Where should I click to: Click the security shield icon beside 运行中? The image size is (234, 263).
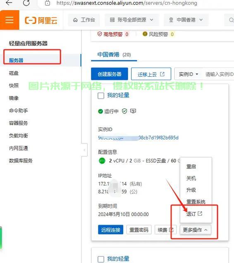pos(124,111)
